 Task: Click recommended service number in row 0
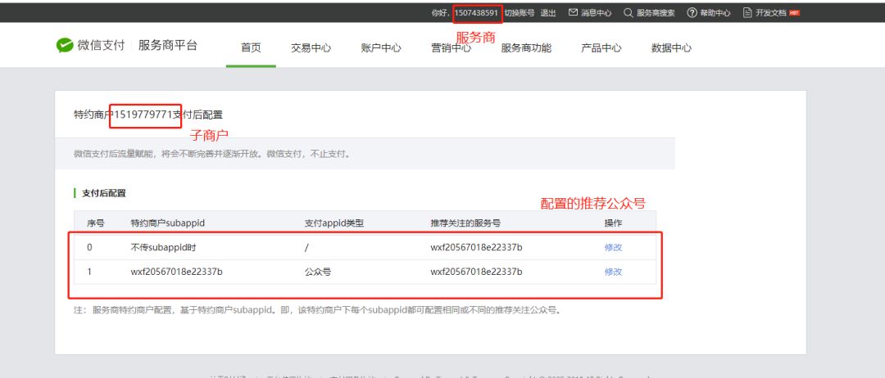[476, 247]
